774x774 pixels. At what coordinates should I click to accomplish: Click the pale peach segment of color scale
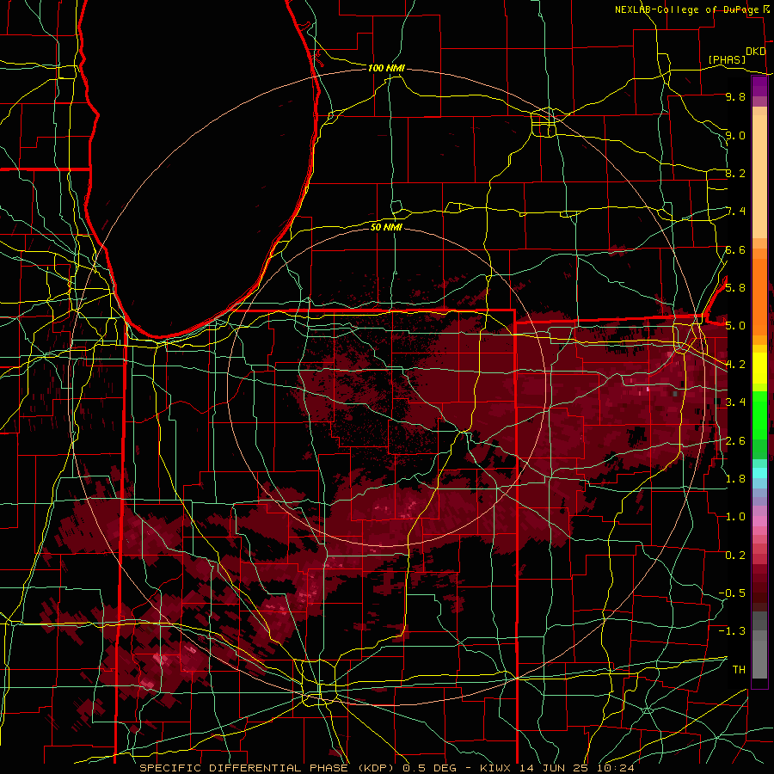[x=759, y=176]
